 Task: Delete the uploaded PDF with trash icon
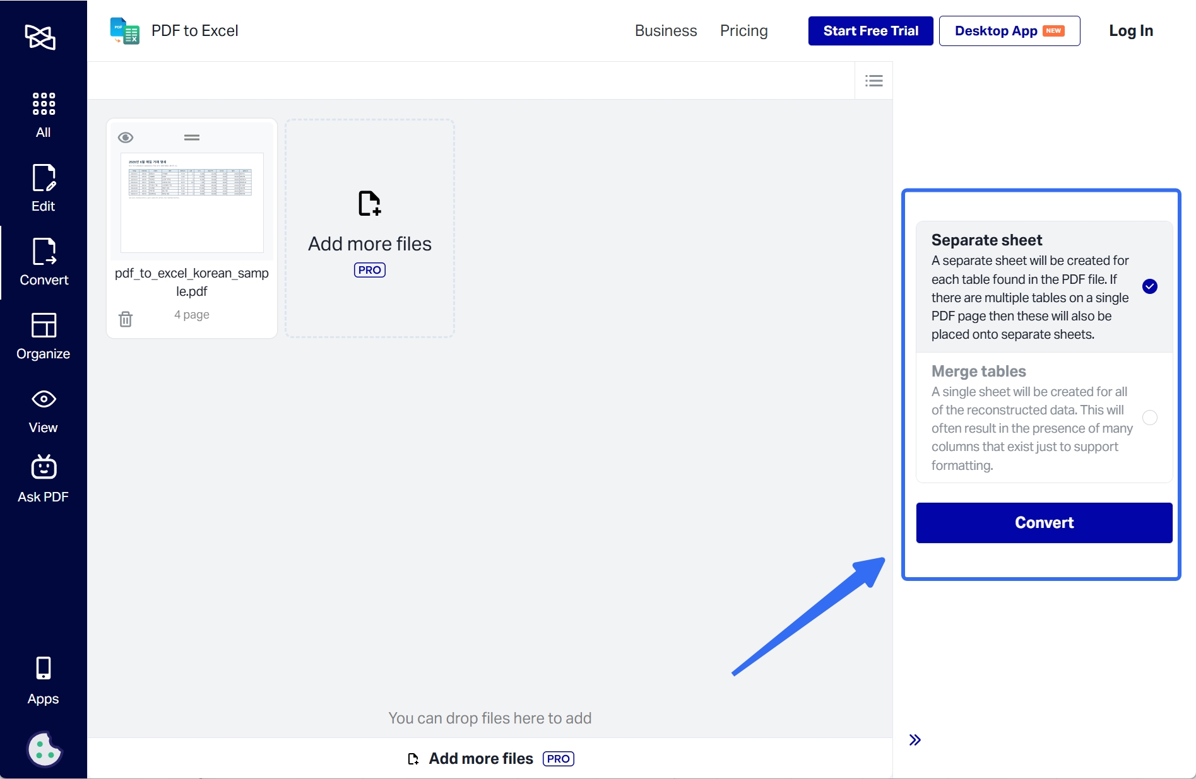[126, 319]
